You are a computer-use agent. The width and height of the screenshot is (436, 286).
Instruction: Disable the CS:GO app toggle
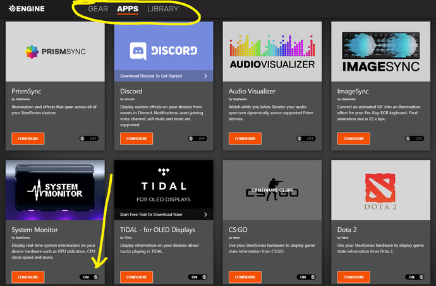(x=306, y=277)
